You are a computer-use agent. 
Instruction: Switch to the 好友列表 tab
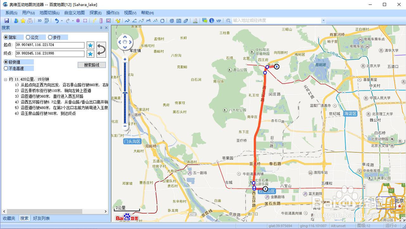[x=41, y=218]
